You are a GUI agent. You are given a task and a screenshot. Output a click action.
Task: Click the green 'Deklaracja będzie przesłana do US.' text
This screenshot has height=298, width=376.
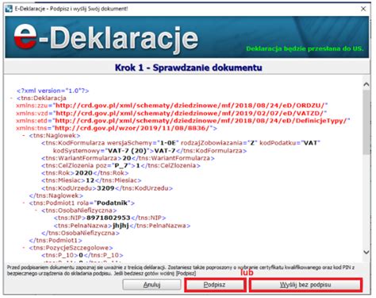pyautogui.click(x=305, y=48)
